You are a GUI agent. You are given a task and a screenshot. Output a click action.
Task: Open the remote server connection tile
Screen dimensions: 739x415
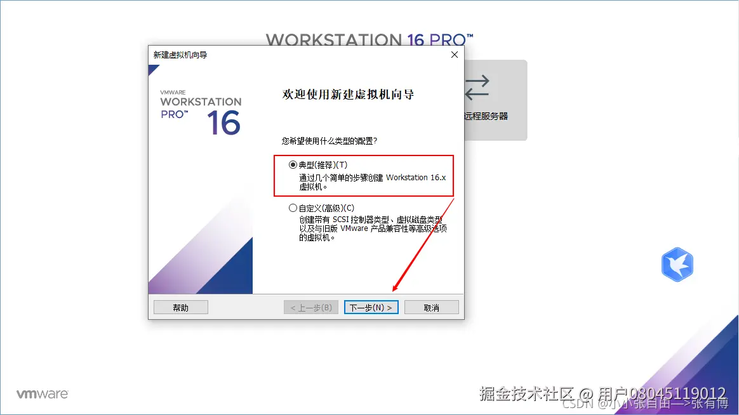point(495,100)
